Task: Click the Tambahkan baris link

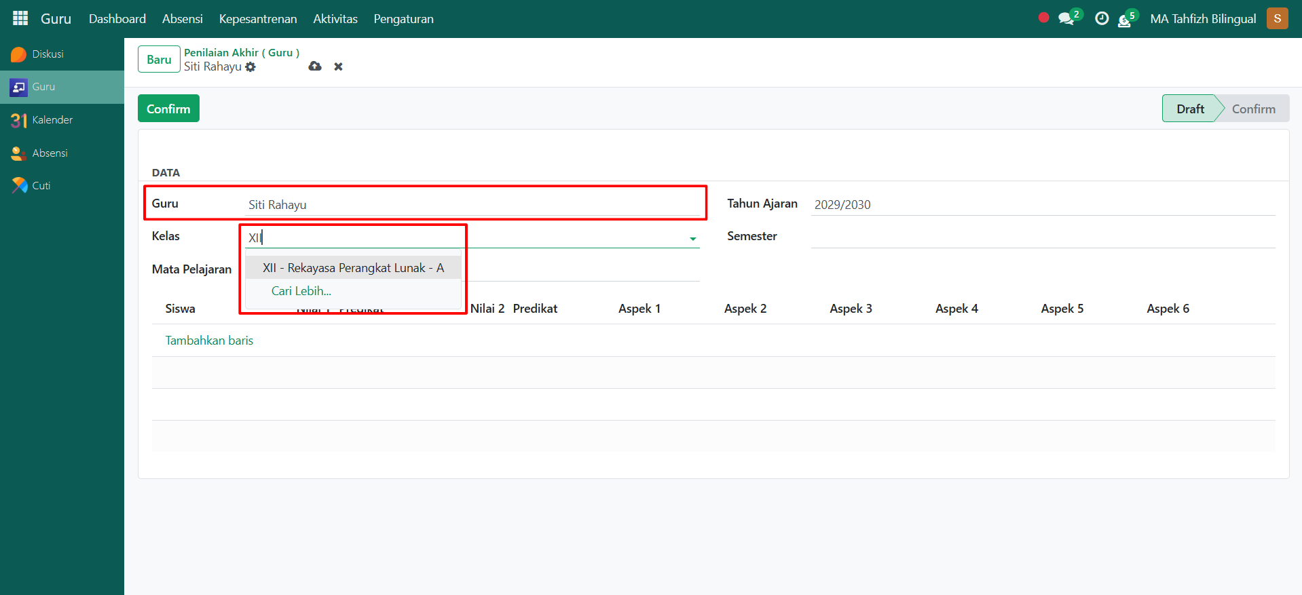Action: [209, 341]
